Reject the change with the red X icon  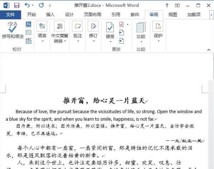tap(121, 24)
